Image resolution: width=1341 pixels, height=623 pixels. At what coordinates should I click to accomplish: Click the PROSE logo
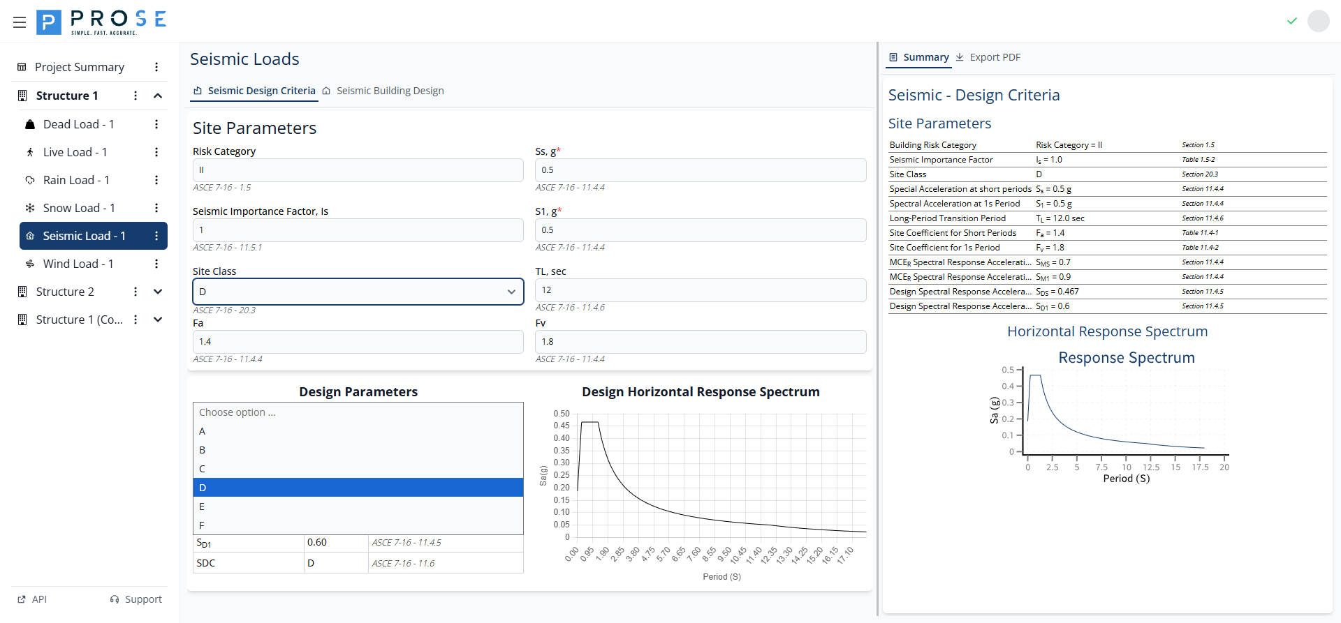click(x=102, y=22)
